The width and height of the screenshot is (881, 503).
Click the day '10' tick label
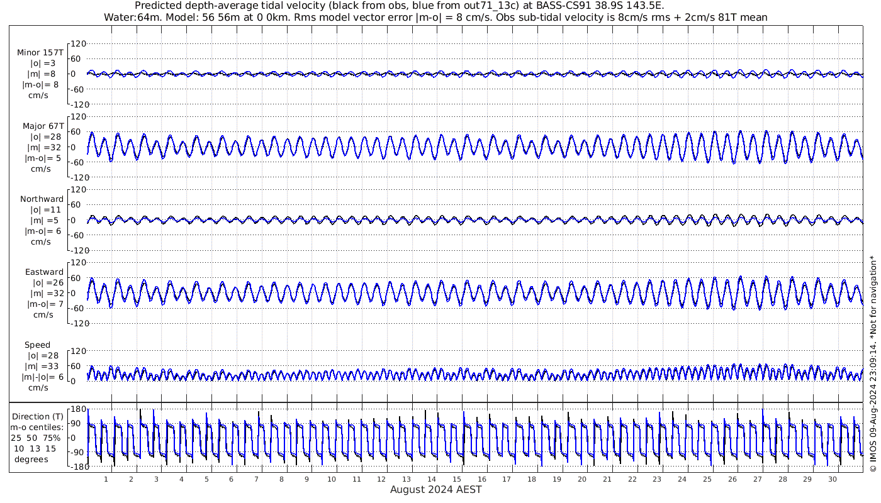(x=332, y=478)
